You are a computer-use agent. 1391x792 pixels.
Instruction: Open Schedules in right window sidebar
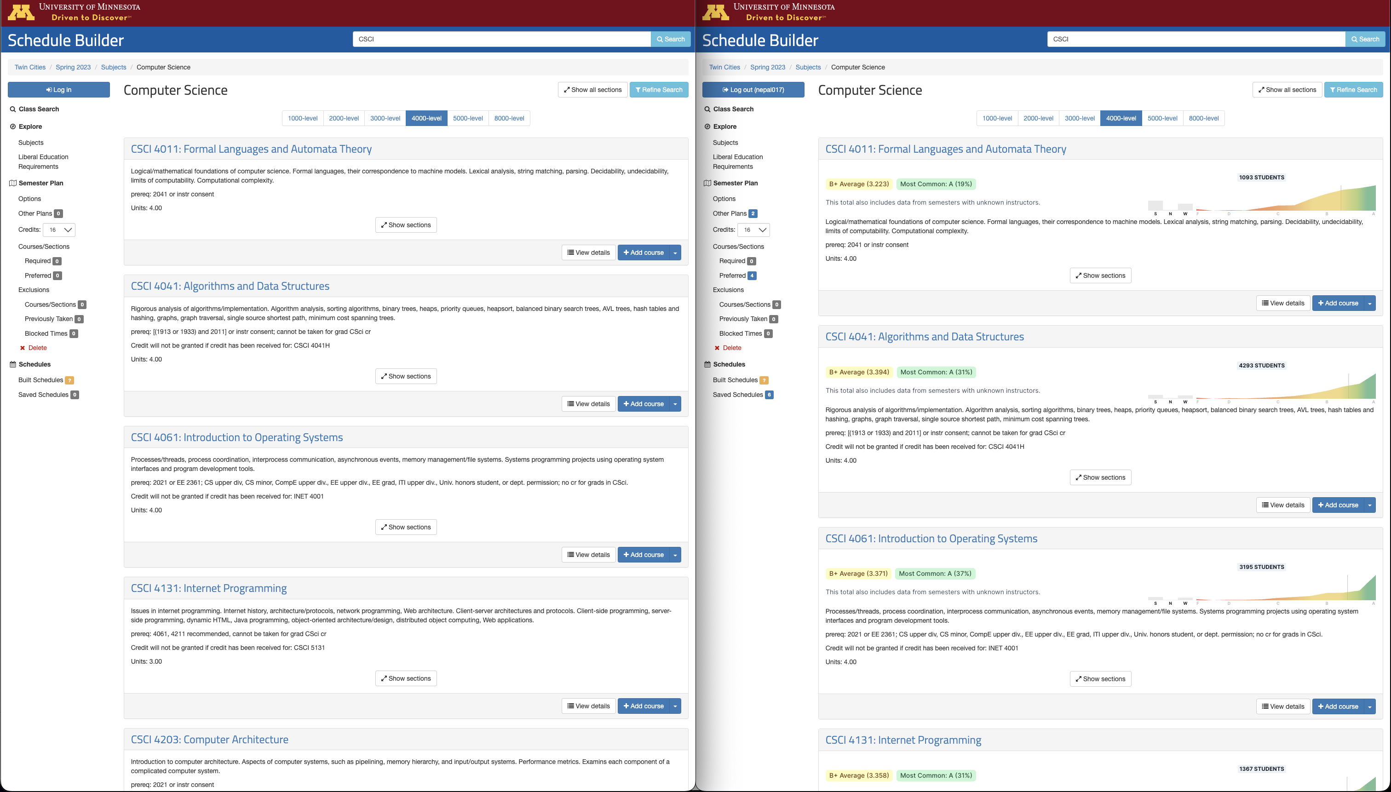tap(724, 364)
